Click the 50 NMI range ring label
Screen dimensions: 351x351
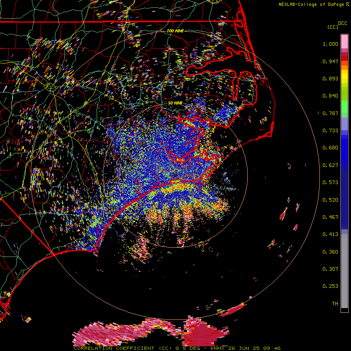(x=175, y=103)
